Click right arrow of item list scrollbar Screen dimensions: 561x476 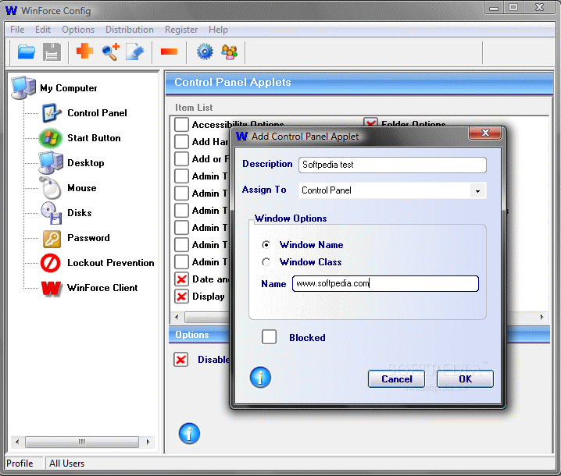[x=542, y=317]
